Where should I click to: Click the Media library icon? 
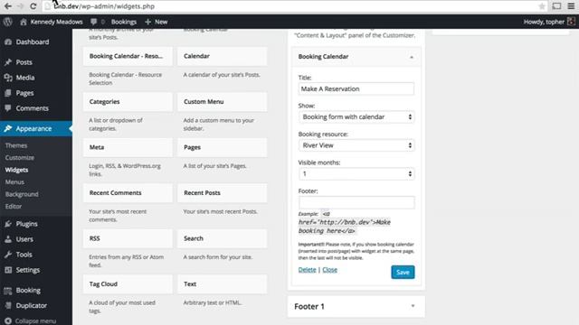[x=8, y=78]
